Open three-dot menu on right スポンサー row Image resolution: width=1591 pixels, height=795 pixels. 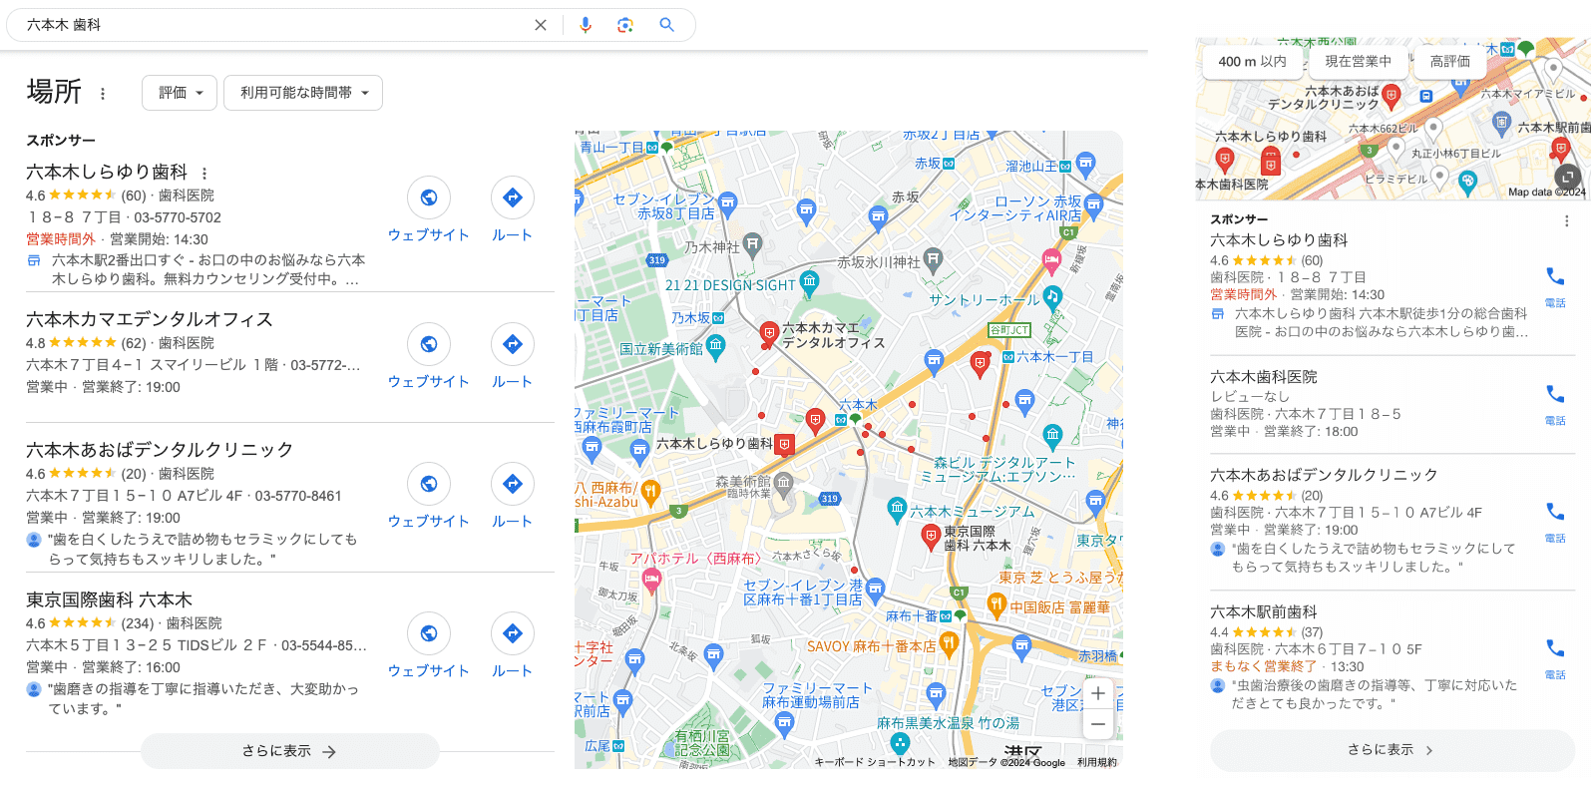click(1566, 220)
